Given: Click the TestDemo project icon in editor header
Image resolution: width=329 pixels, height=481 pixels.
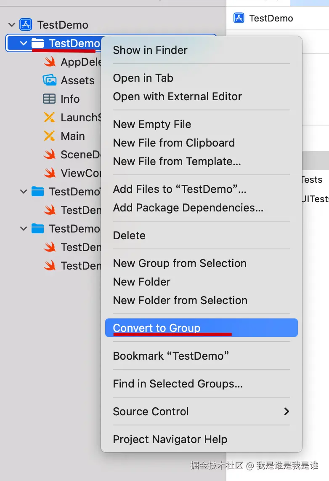Looking at the screenshot, I should point(239,18).
